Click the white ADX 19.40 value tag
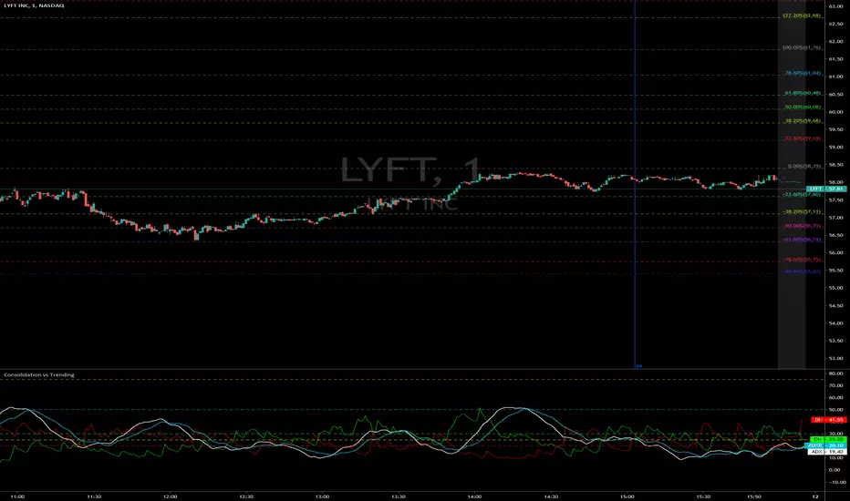Image resolution: width=850 pixels, height=501 pixels. click(826, 452)
